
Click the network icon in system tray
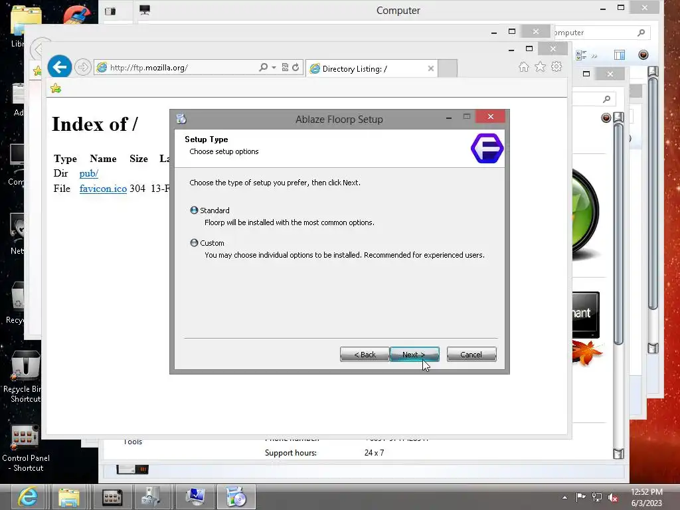tap(597, 497)
